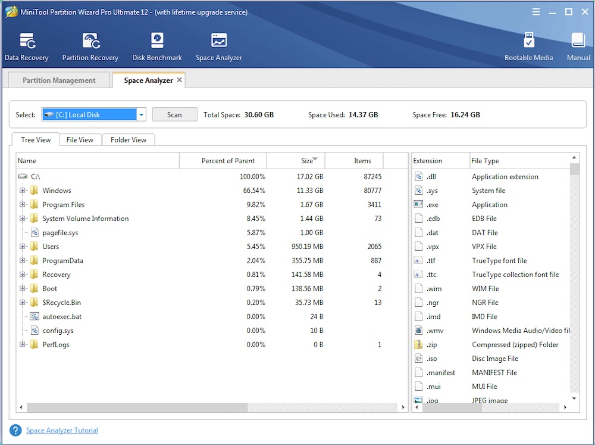
Task: Switch to the Partition Management tab
Action: tap(59, 80)
